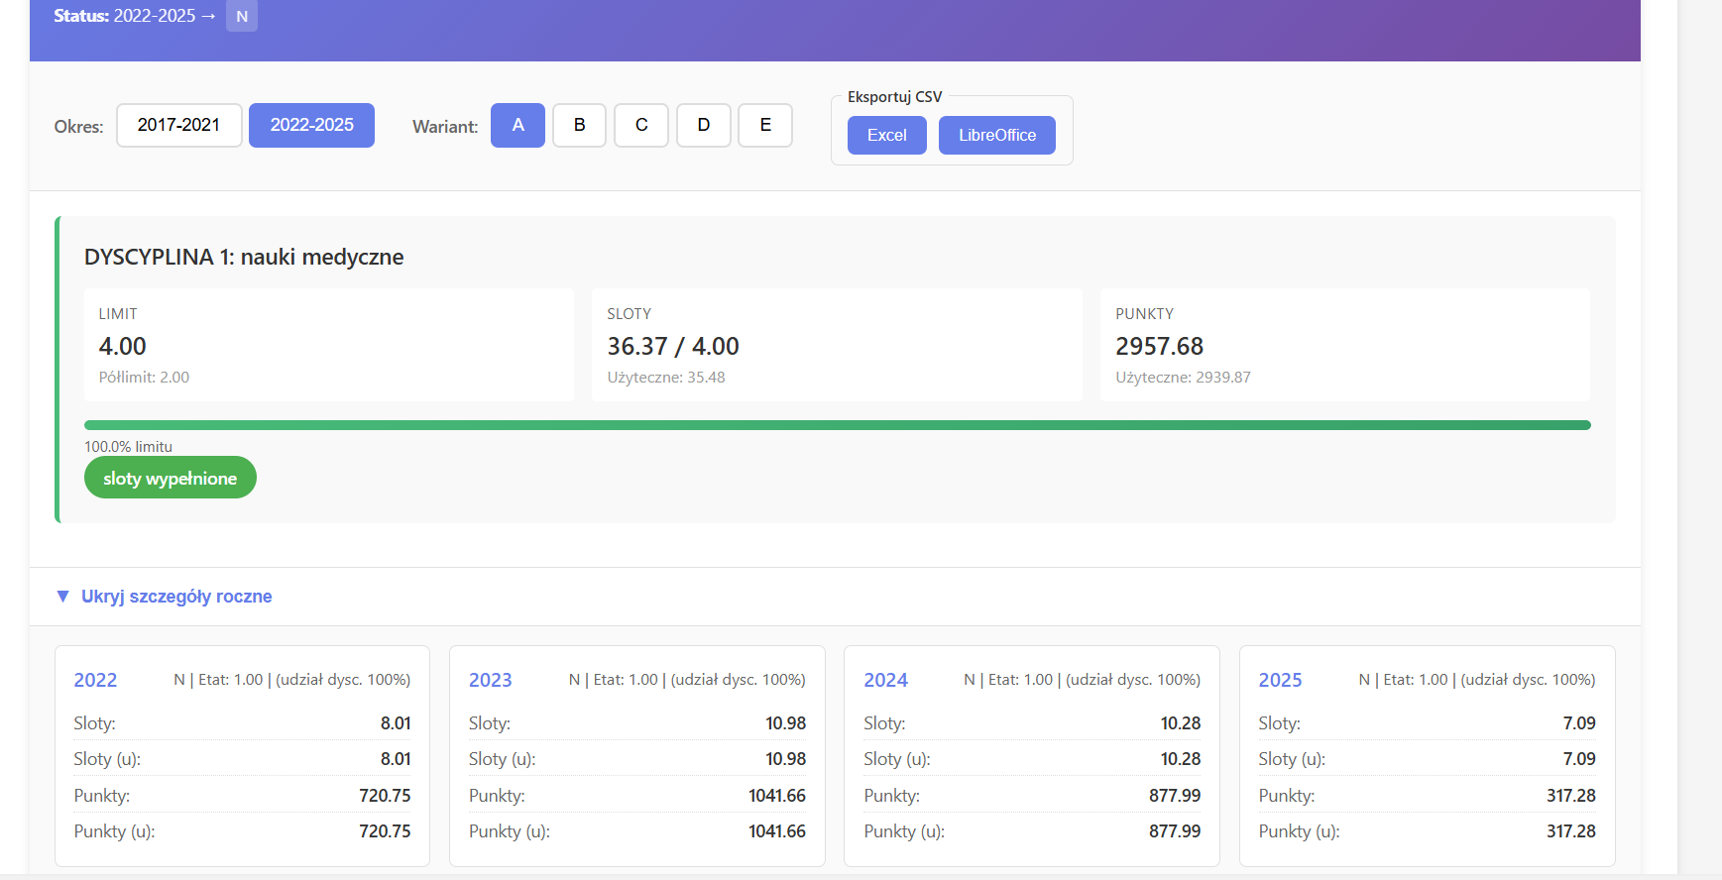Select the 2017-2021 period
This screenshot has width=1722, height=880.
click(178, 125)
